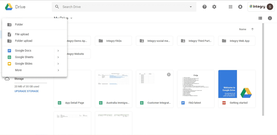The height and width of the screenshot is (135, 277).
Task: Expand the Google Docs submenu arrow
Action: click(x=58, y=51)
